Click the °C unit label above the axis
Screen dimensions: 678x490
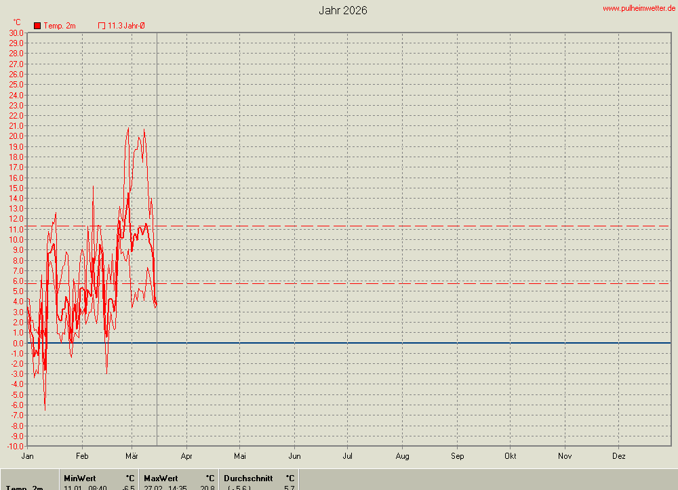point(17,22)
